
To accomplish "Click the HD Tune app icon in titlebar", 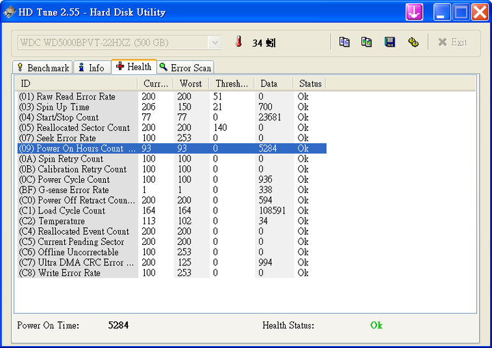I will point(9,12).
